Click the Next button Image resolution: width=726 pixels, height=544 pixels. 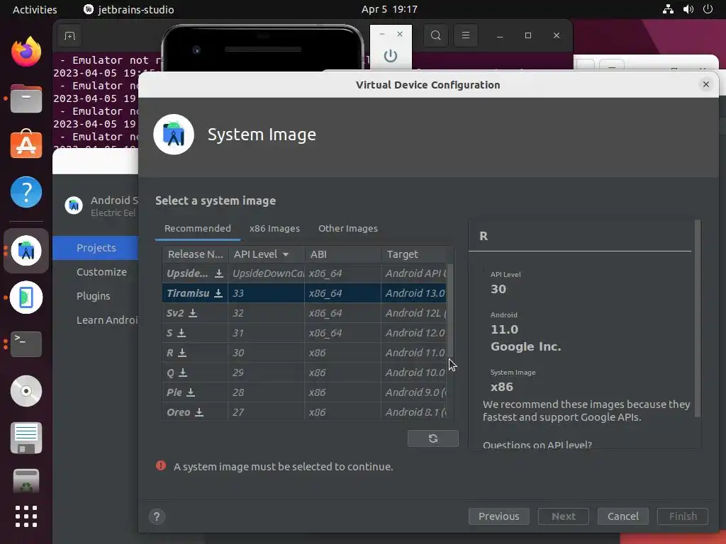(564, 516)
